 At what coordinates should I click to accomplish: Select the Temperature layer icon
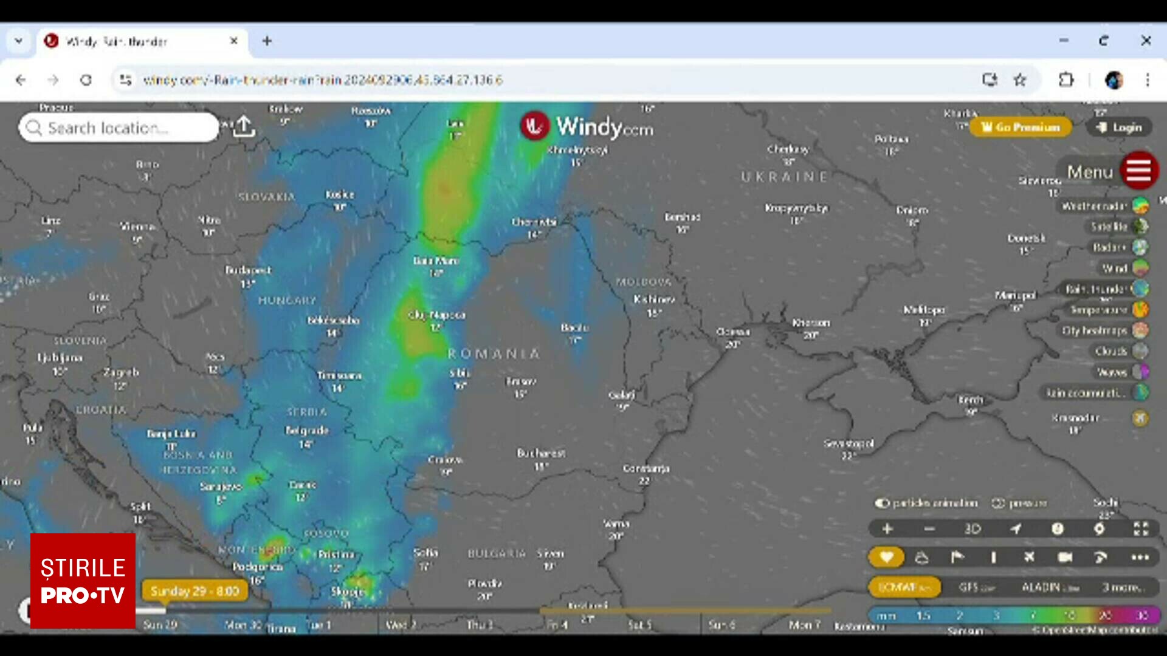[1140, 310]
